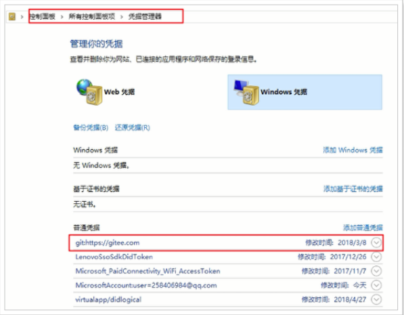This screenshot has width=404, height=315.
Task: Click 修改时间: 2017/12/26 text
Action: tap(332, 257)
